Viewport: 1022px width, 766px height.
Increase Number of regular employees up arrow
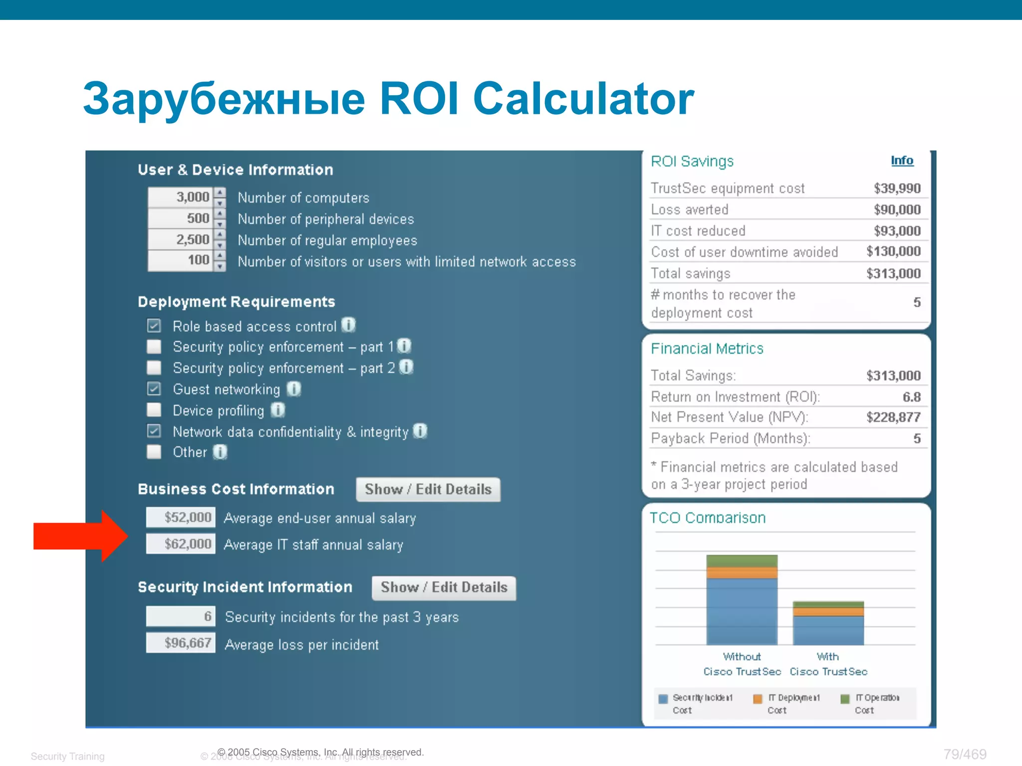coord(220,234)
